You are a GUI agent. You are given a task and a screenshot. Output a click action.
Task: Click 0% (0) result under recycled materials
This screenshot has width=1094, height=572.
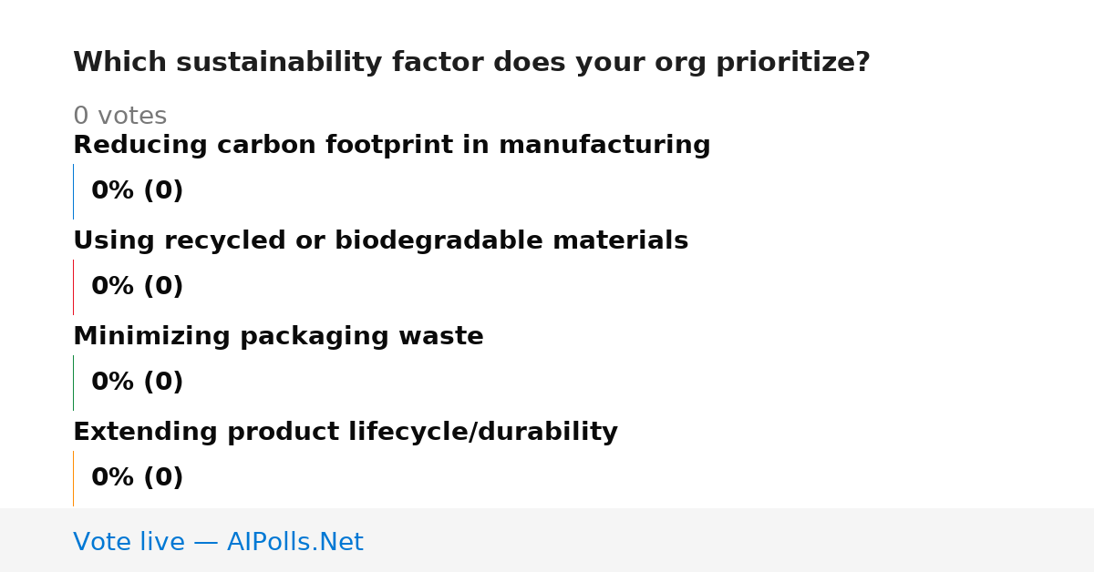pos(137,287)
